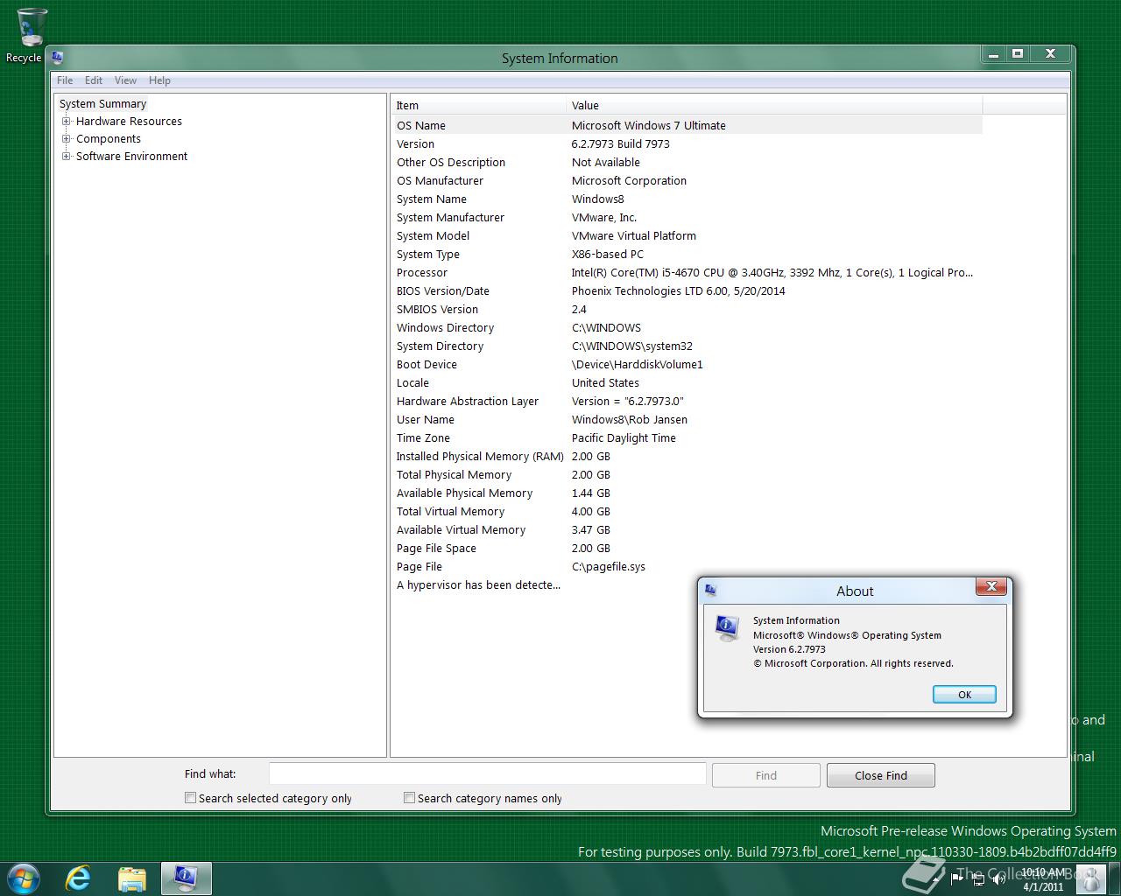Click the computer info icon in About dialog
Screen dimensions: 1121x896
[x=727, y=628]
